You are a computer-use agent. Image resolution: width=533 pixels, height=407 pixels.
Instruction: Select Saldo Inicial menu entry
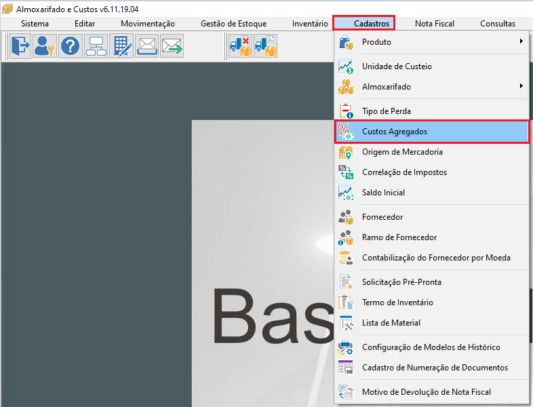click(432, 193)
